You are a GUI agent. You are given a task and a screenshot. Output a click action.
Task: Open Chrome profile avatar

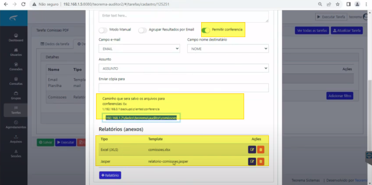point(357,4)
